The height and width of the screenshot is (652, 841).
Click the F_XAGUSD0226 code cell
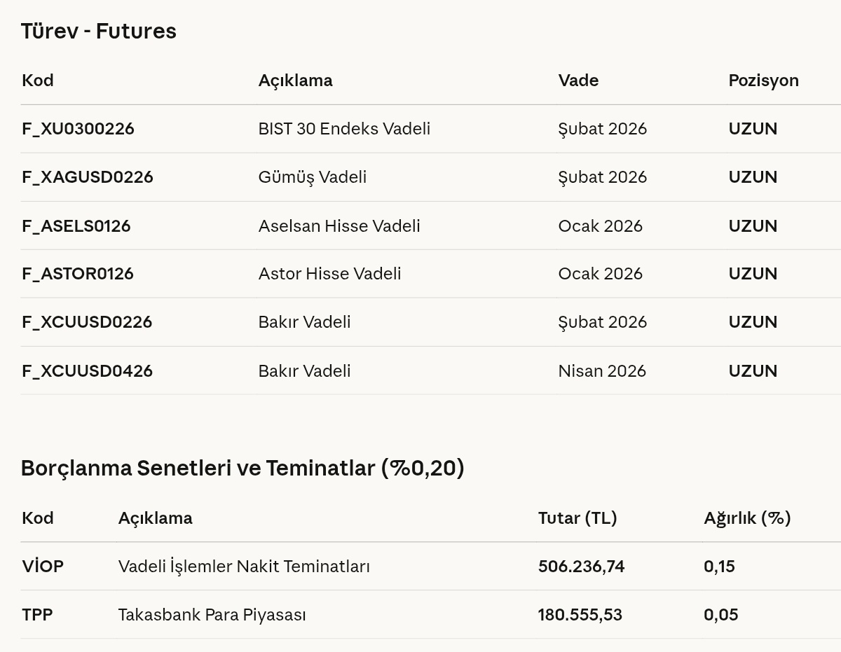point(88,177)
